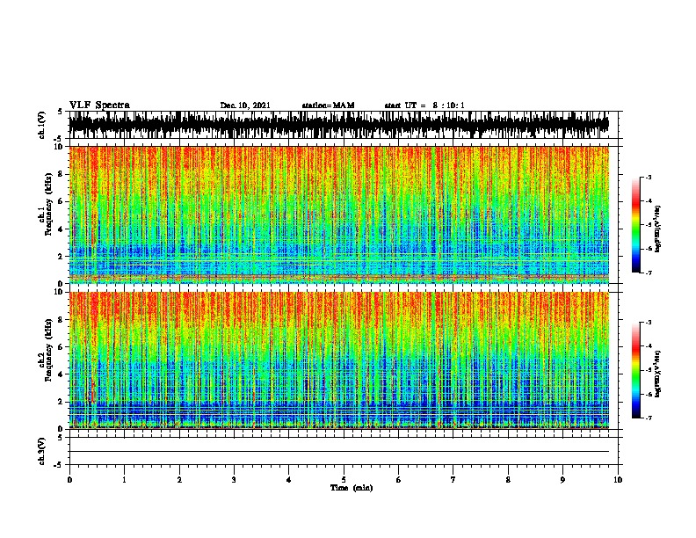The height and width of the screenshot is (538, 696).
Task: Click the "6" tick on the time axis
Action: 398,480
